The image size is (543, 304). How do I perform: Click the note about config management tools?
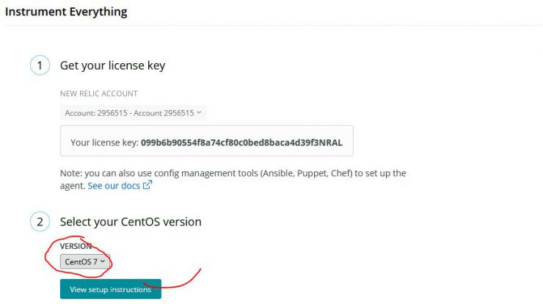(x=233, y=179)
